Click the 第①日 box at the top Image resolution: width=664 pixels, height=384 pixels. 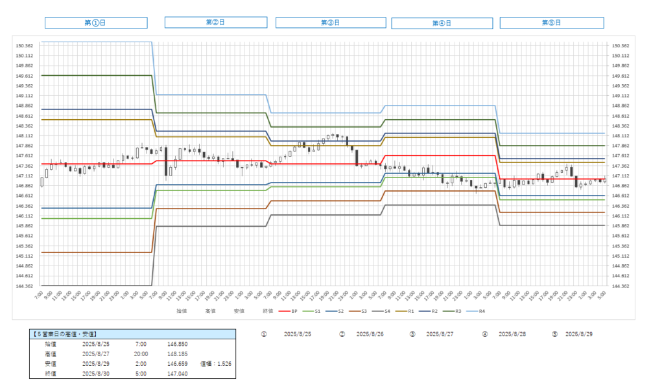coord(95,23)
